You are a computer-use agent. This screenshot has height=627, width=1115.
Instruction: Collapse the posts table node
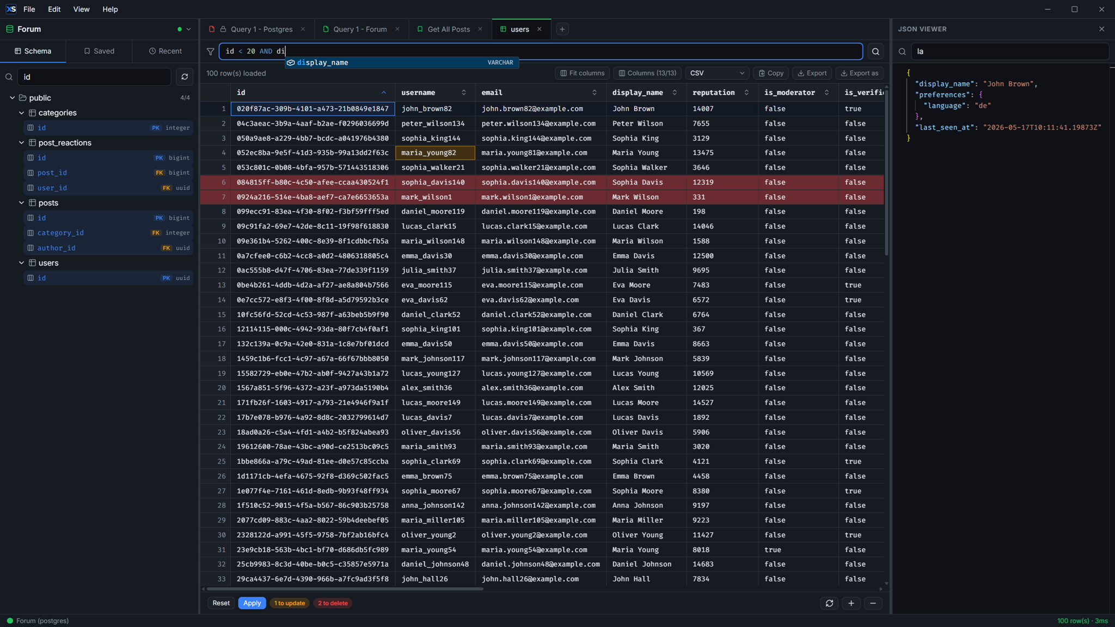point(21,202)
